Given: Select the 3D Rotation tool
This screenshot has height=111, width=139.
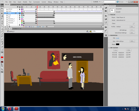Looking at the screenshot, I should [x=2, y=16].
